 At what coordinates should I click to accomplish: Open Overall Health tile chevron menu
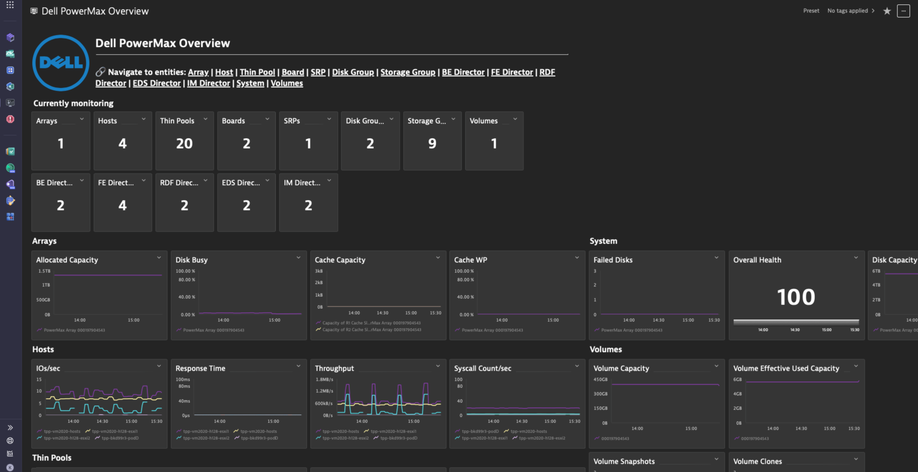pyautogui.click(x=856, y=258)
